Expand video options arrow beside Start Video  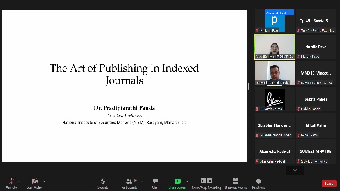[x=44, y=181]
